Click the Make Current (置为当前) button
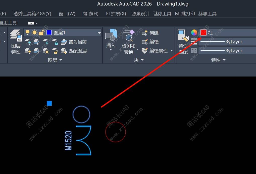 pos(74,42)
